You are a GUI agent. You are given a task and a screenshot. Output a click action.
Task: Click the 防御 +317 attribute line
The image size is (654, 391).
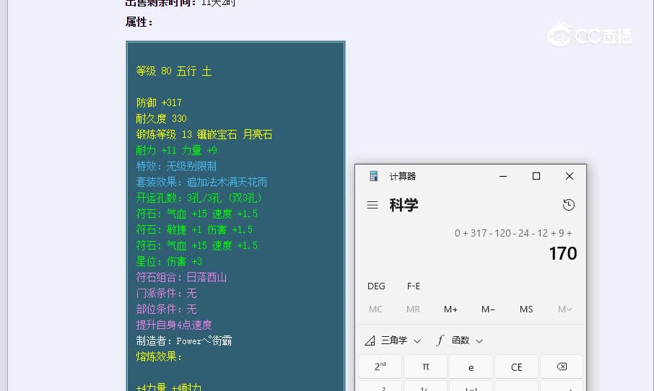[x=159, y=102]
